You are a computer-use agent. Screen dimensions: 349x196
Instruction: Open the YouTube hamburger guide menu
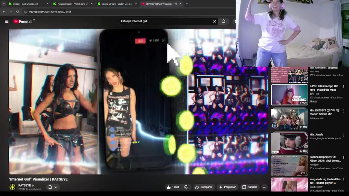7,21
